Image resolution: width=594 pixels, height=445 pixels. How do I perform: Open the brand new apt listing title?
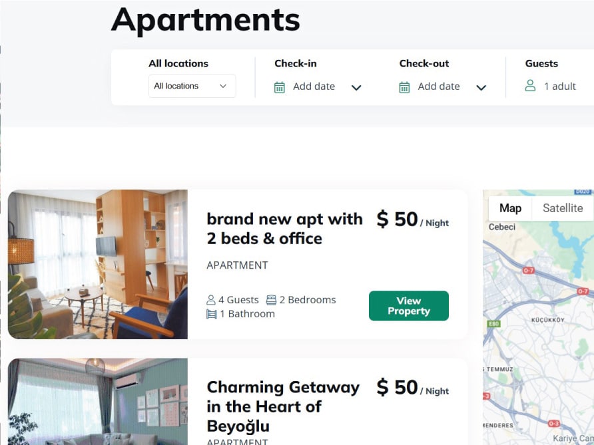coord(284,229)
